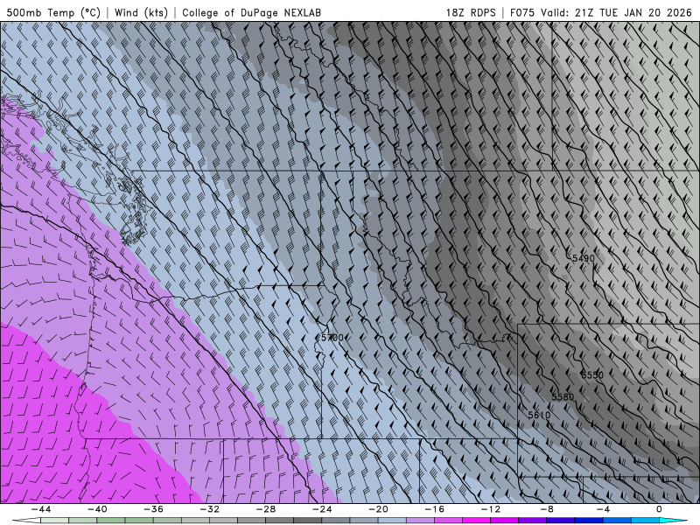Viewport: 700px width, 525px height.
Task: Select the -32 color scale label
Action: coord(209,509)
